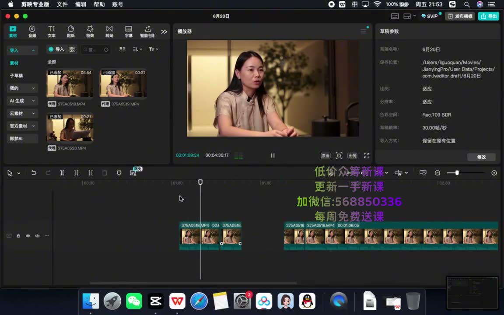This screenshot has height=315, width=504.
Task: Toggle 原画 original quality preview
Action: pyautogui.click(x=325, y=156)
